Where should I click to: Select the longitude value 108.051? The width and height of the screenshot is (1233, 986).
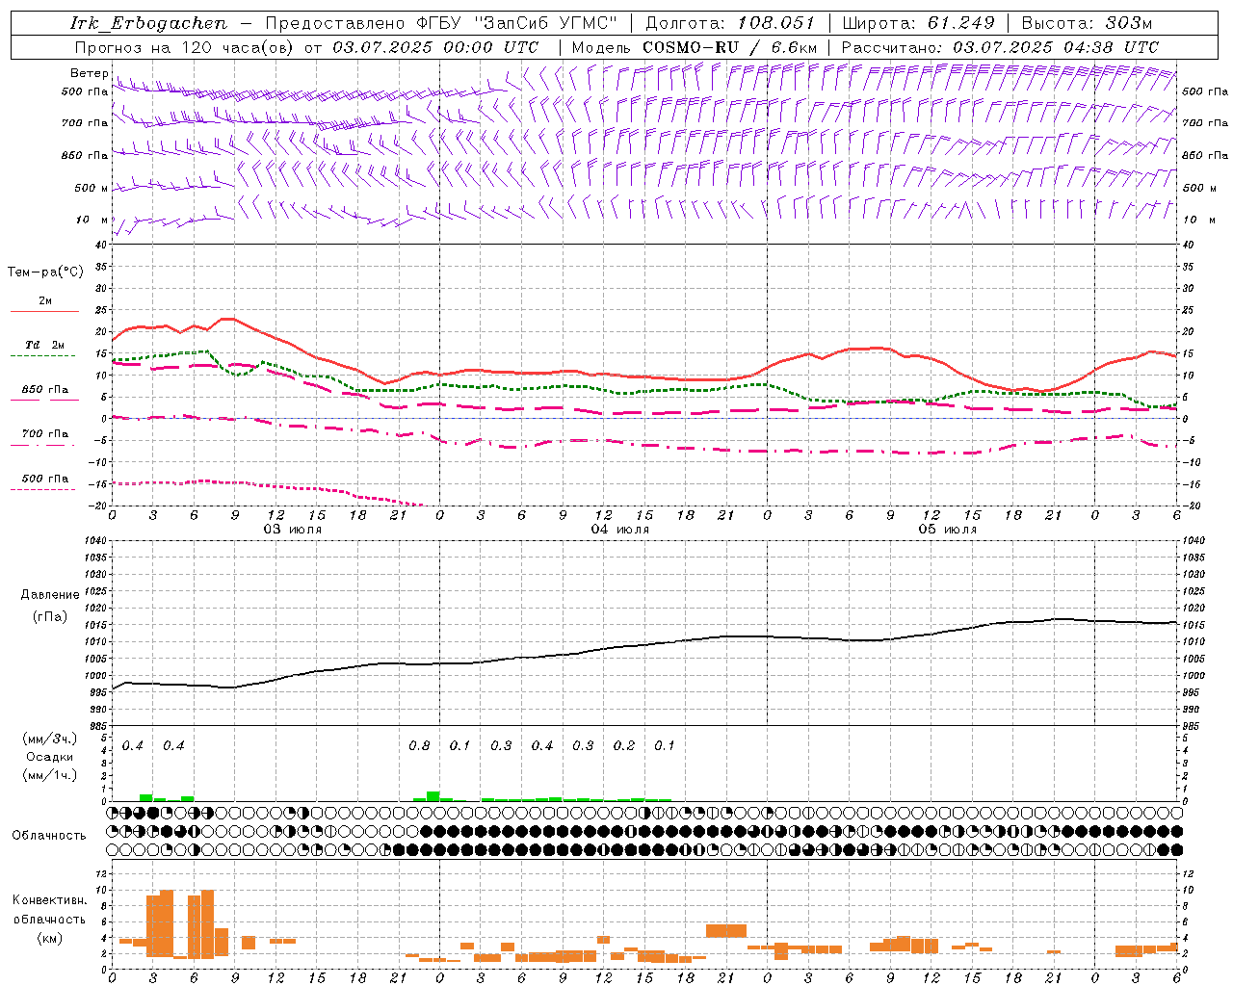tap(776, 23)
